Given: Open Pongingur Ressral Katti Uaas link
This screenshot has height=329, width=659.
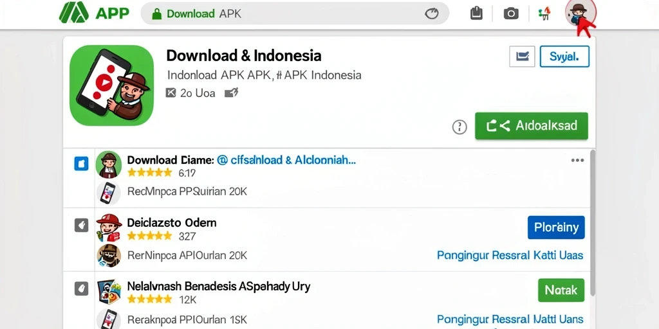Looking at the screenshot, I should click(x=510, y=255).
